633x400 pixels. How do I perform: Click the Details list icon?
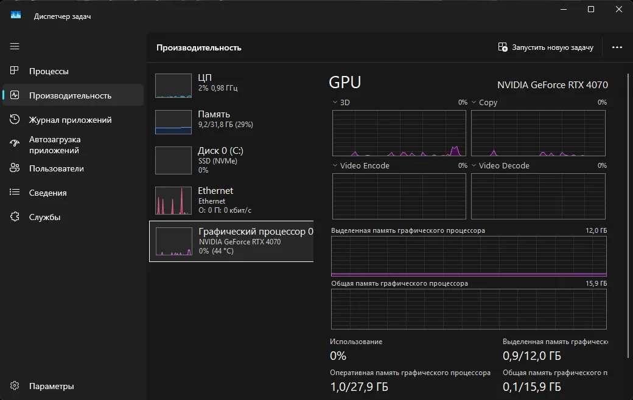coord(15,192)
